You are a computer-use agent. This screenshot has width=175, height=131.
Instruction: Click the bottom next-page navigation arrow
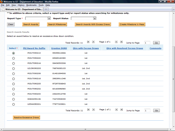(116, 109)
